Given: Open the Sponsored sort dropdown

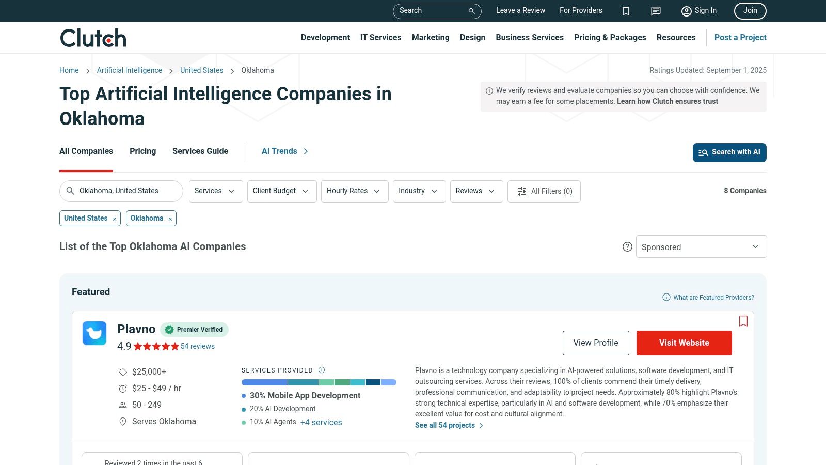Looking at the screenshot, I should click(701, 247).
